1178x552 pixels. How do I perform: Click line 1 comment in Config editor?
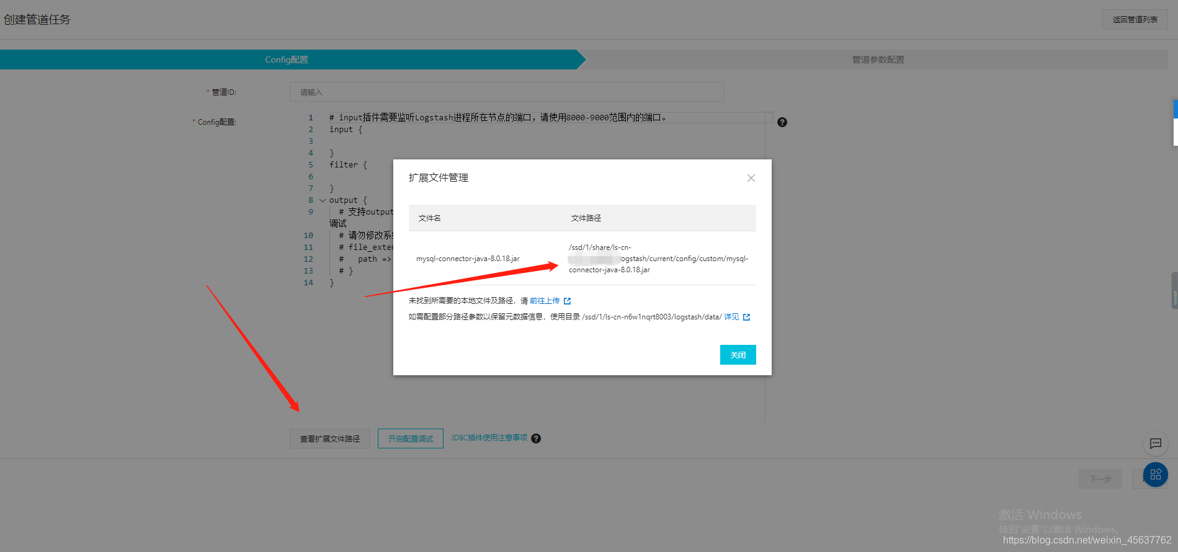coord(498,118)
